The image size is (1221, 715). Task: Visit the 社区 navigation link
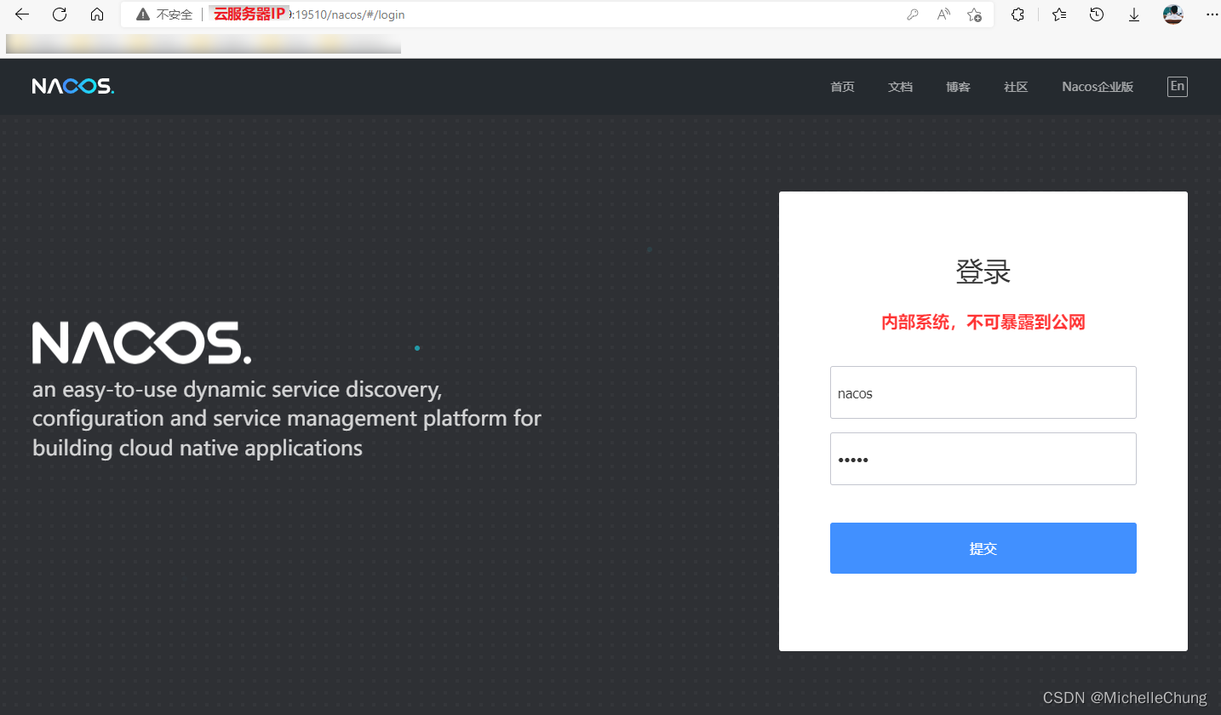click(1015, 86)
